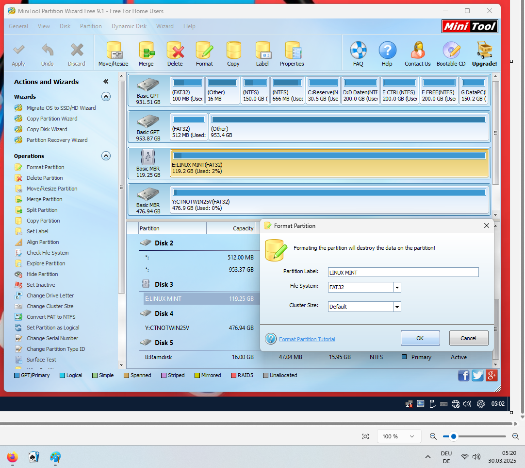Click the Help question mark icon
The height and width of the screenshot is (468, 525).
[x=387, y=50]
